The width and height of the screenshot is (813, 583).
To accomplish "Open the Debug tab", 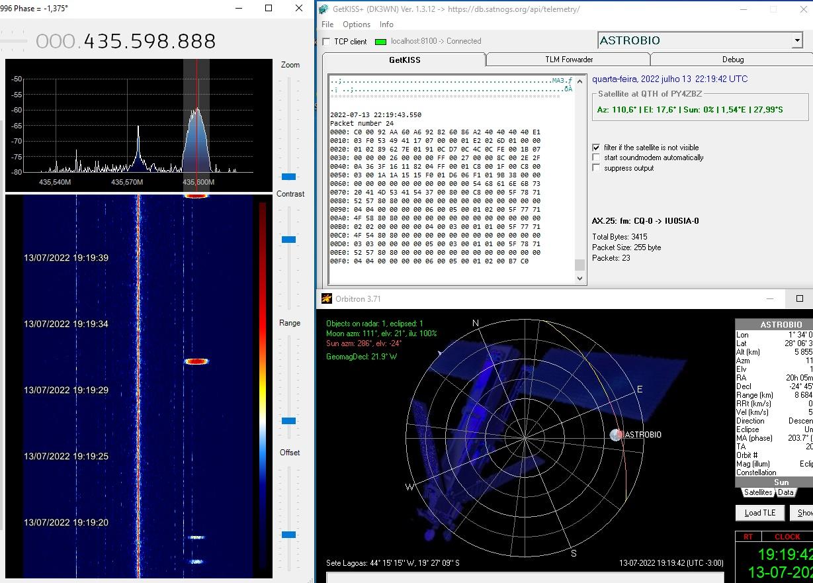I will (732, 60).
